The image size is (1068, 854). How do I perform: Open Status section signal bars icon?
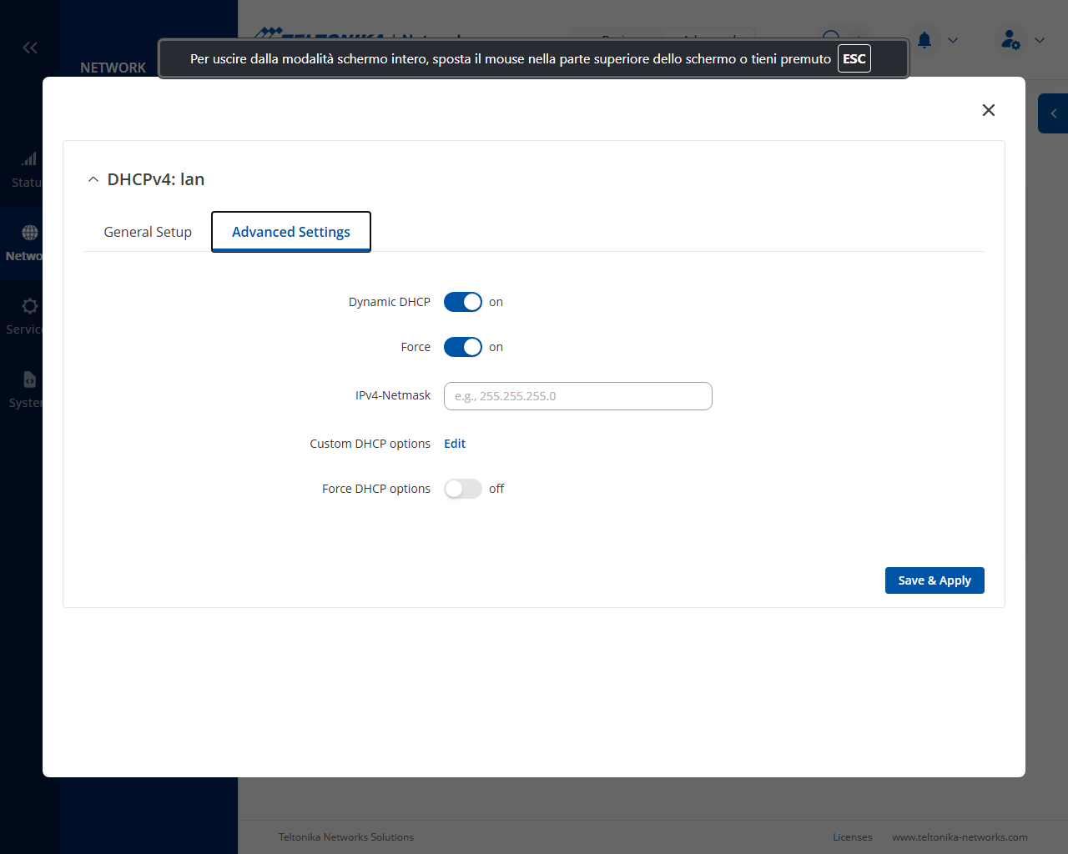29,158
